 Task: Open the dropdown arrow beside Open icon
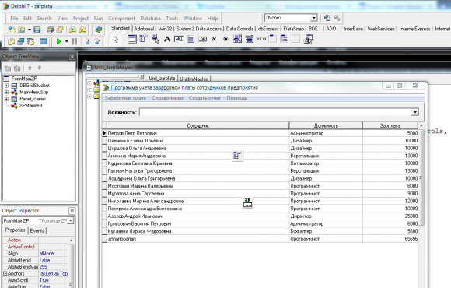click(x=29, y=30)
